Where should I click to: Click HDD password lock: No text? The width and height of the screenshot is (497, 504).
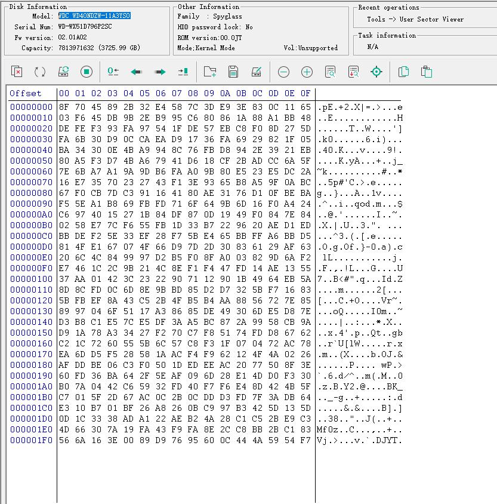(215, 27)
